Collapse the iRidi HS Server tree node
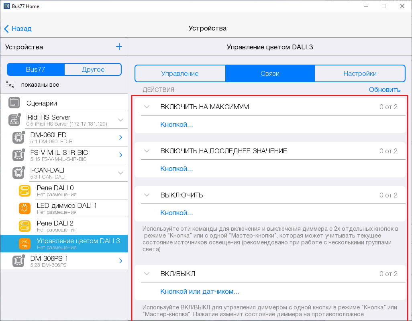This screenshot has height=321, width=412. [x=120, y=120]
